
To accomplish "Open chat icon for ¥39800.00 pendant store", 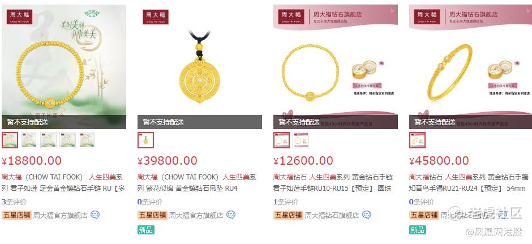I will coord(231,215).
